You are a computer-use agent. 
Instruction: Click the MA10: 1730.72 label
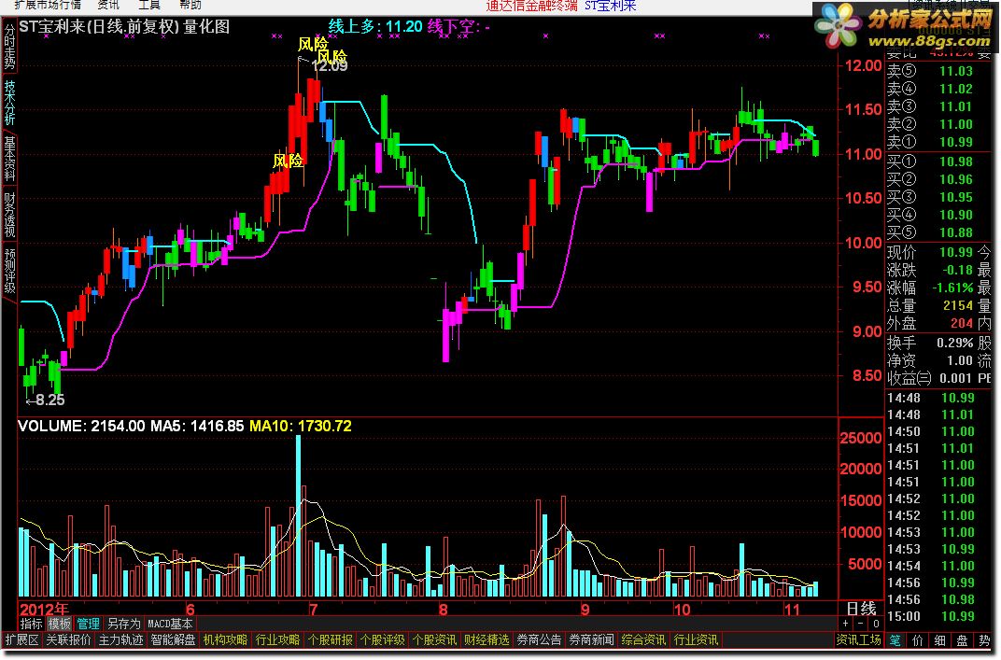click(x=300, y=426)
